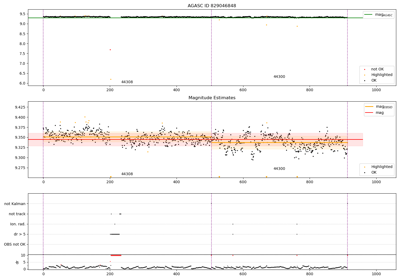Click the 9.350 y-axis tick label
This screenshot has width=400, height=280.
point(20,138)
